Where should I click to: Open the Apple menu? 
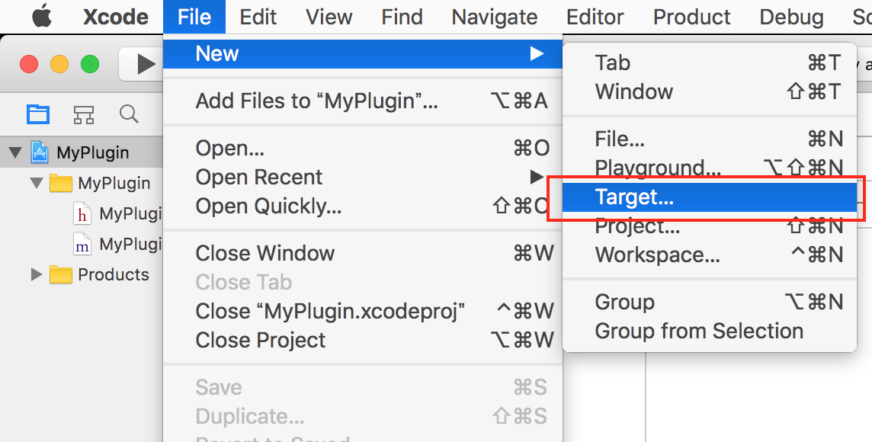point(41,17)
